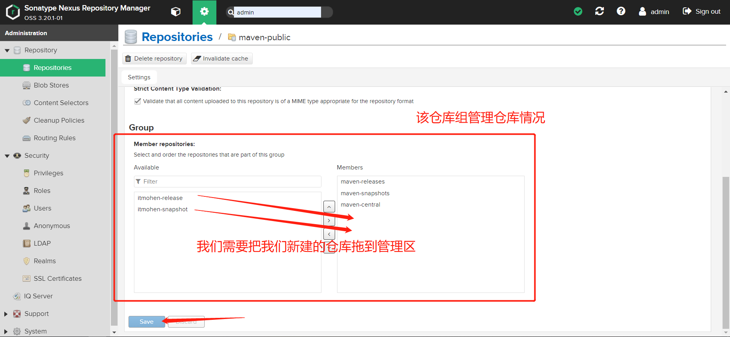Select Repositories in the sidebar
Image resolution: width=730 pixels, height=337 pixels.
pos(53,68)
